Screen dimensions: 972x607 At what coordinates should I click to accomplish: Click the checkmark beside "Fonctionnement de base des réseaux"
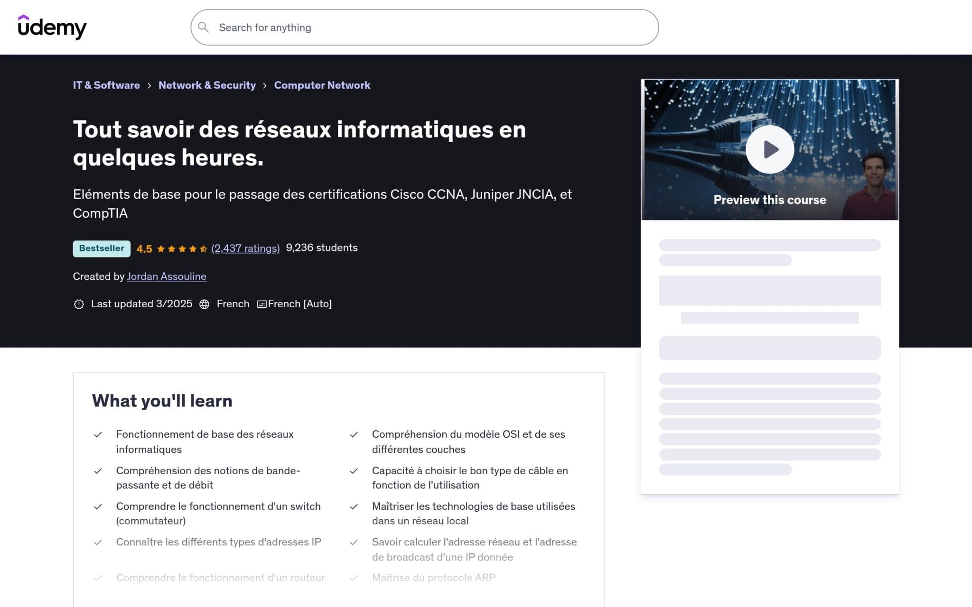[98, 434]
